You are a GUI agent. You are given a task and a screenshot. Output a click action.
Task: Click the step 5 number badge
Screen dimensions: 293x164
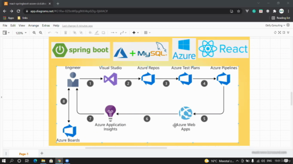tap(204, 118)
